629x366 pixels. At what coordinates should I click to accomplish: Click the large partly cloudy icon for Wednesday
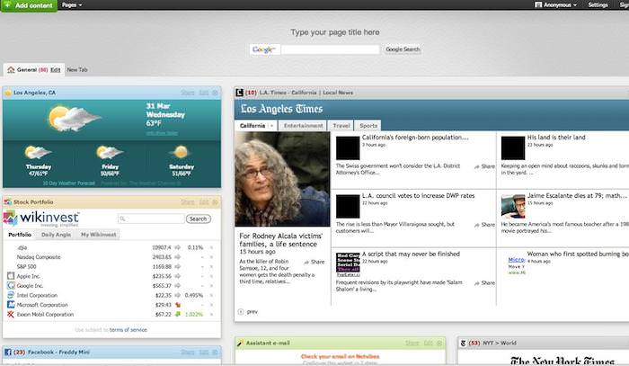tap(75, 119)
